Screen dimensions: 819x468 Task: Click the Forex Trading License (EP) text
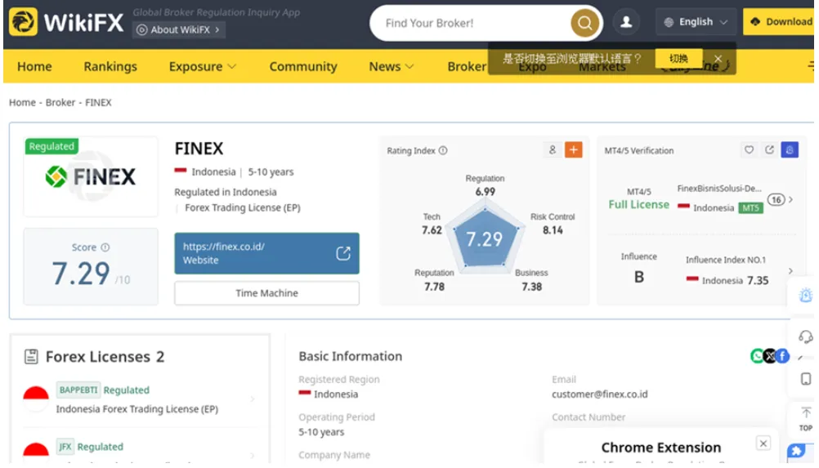click(243, 207)
